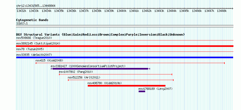Select the thick red nsv498780 loss bar
The width and height of the screenshot is (241, 110).
[x=126, y=86]
